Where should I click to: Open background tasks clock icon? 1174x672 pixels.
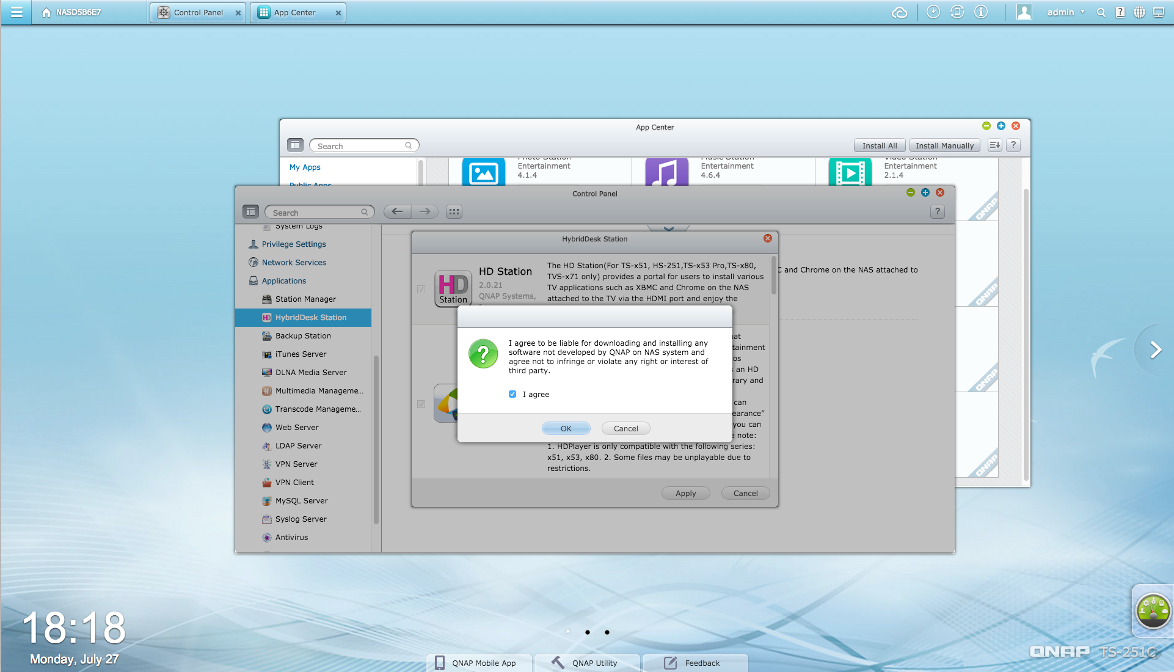[x=933, y=12]
